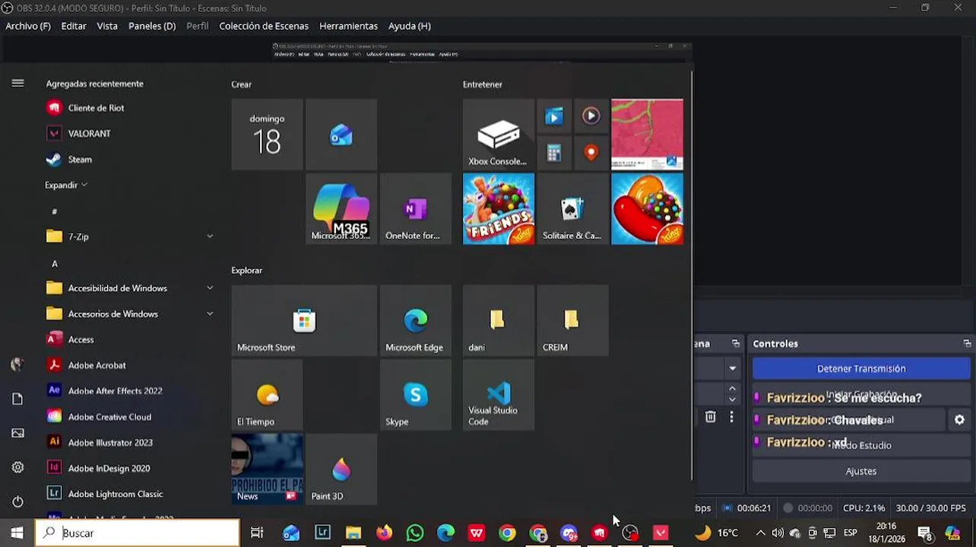Open the Calculator small tile
The width and height of the screenshot is (976, 547).
pos(554,153)
